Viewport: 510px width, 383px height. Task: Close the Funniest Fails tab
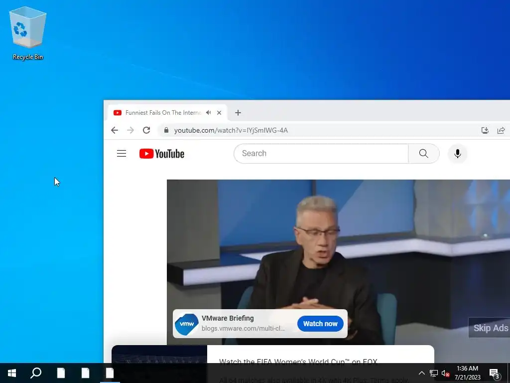[219, 113]
